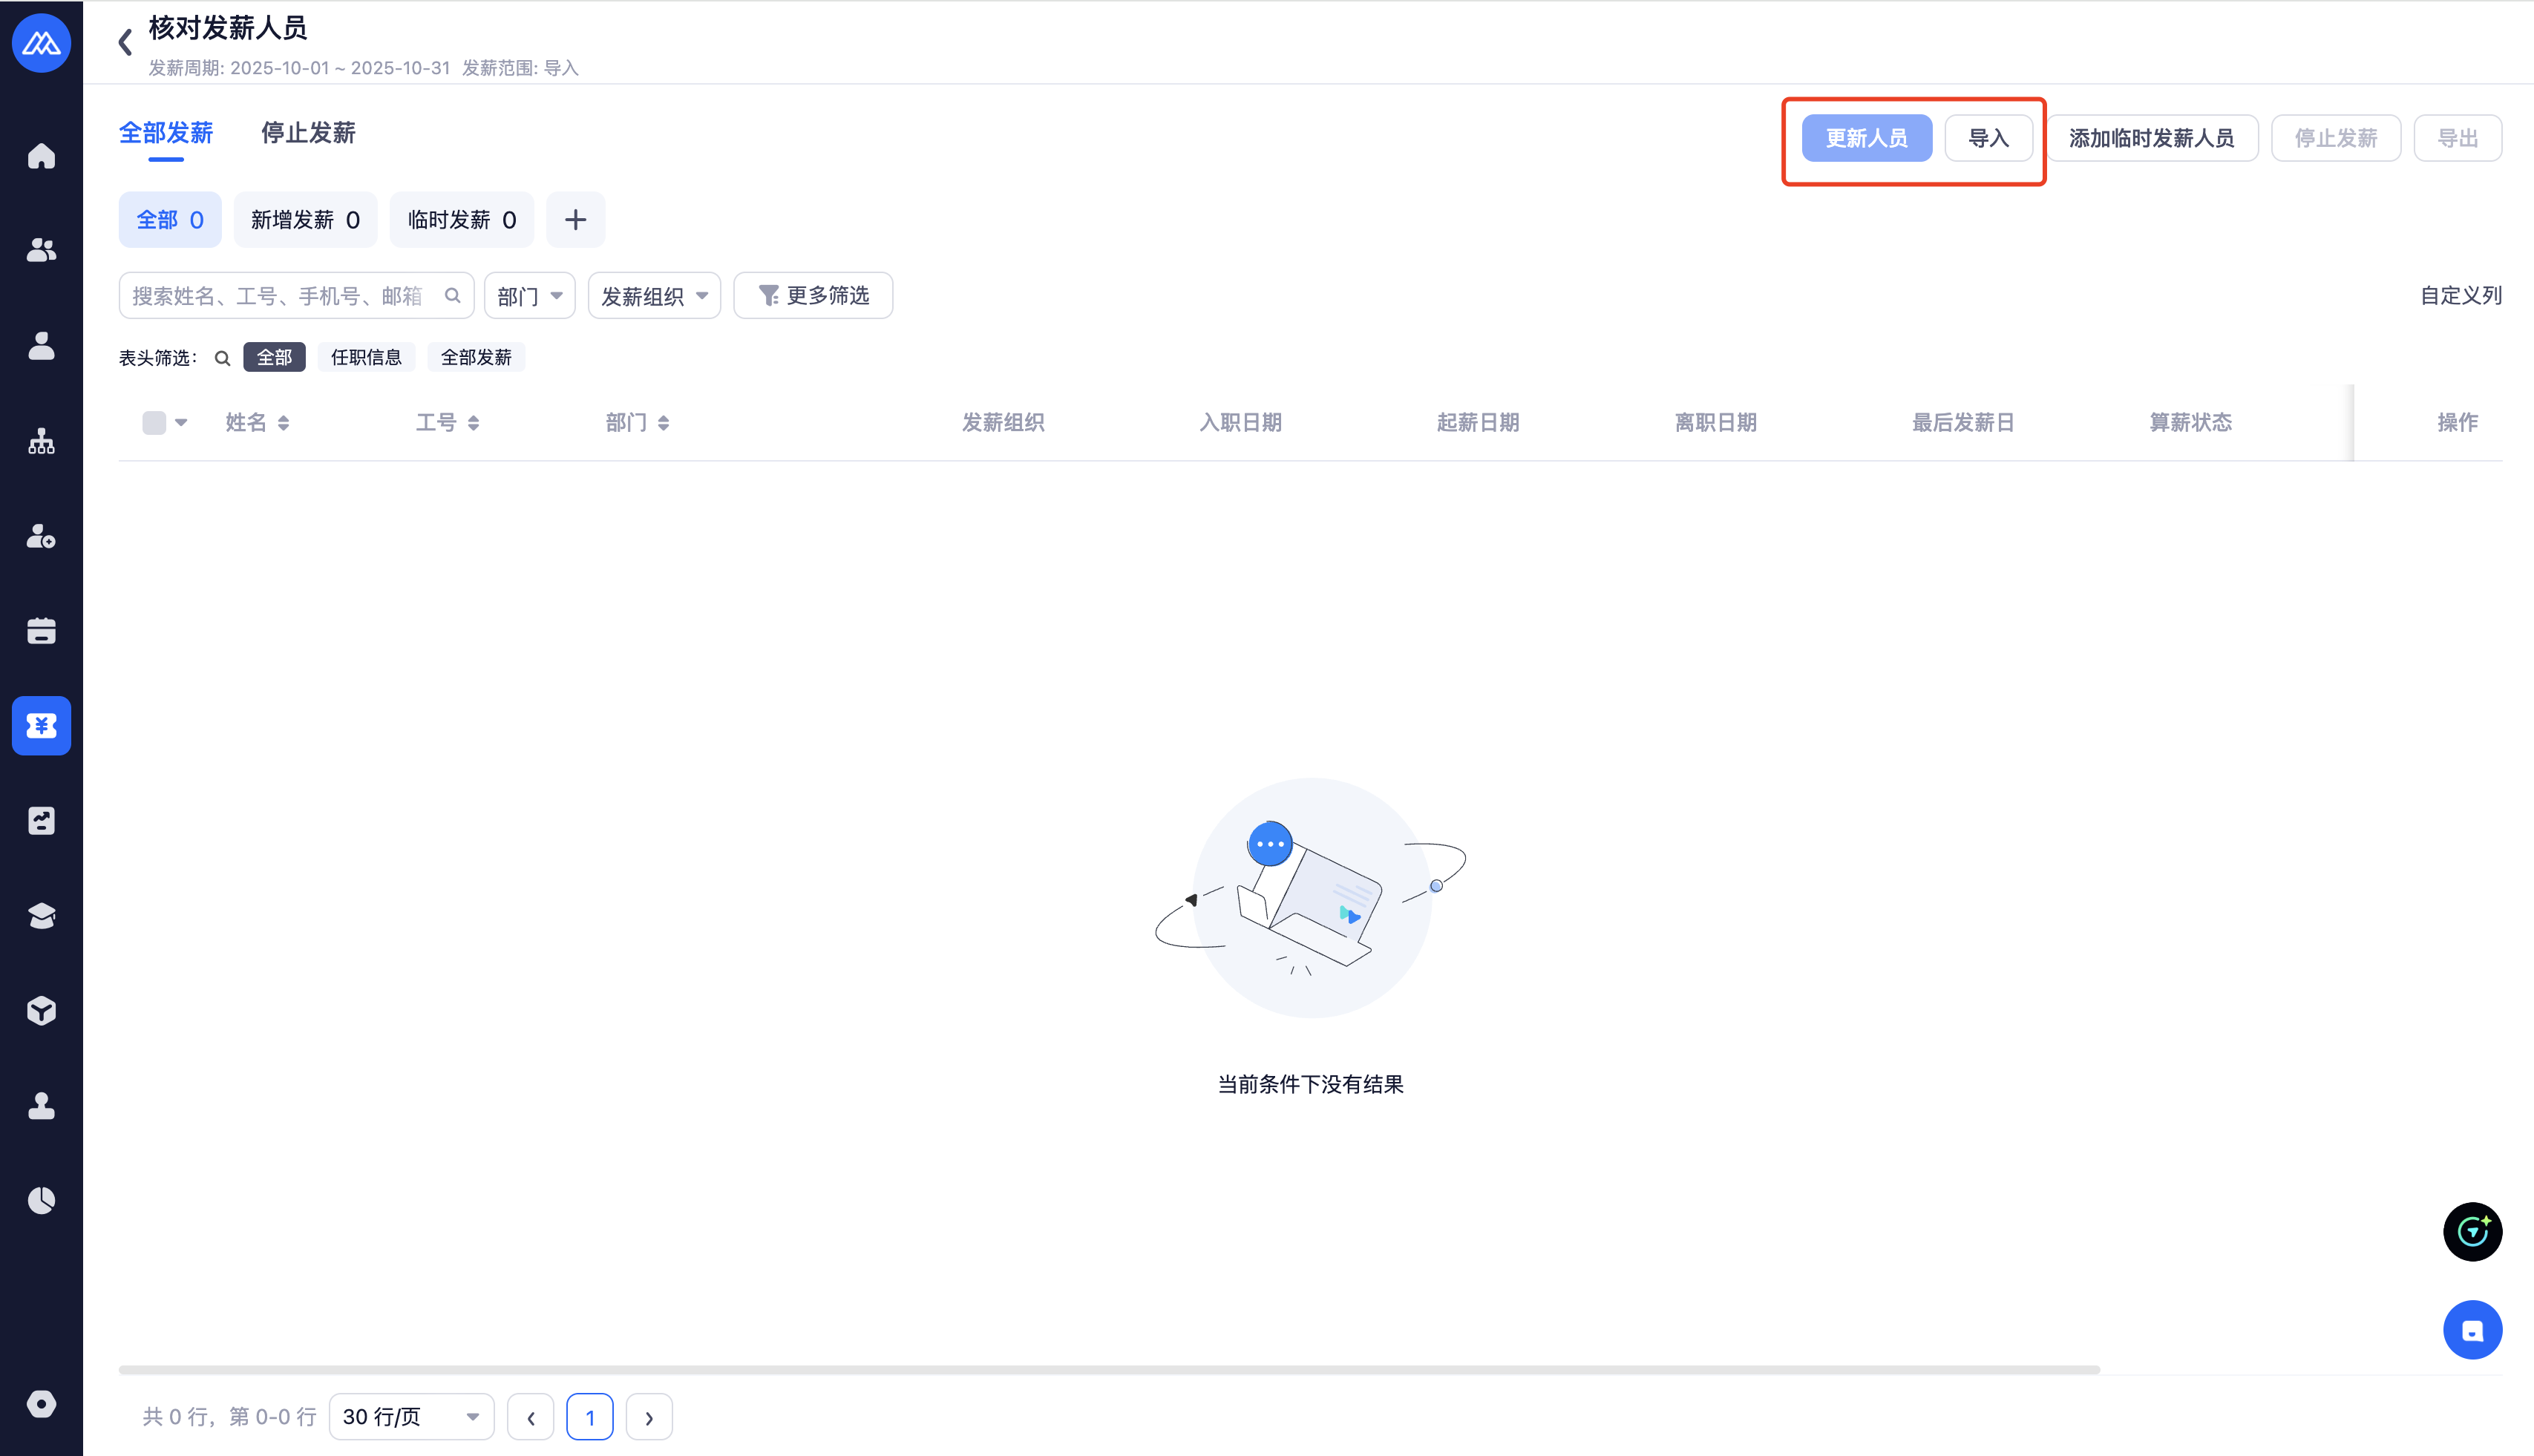Click the 添加临时发薪人员 button
Viewport: 2534px width, 1456px height.
[2151, 138]
